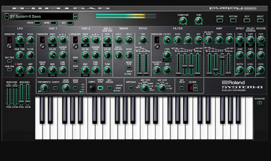Screen dimensions: 271x161
Task: Click the HELP button
Action: pos(247,20)
